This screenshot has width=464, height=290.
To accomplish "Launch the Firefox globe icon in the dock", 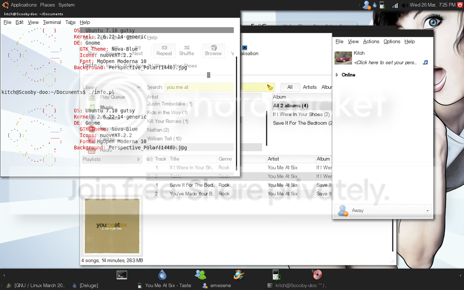I will point(238,275).
